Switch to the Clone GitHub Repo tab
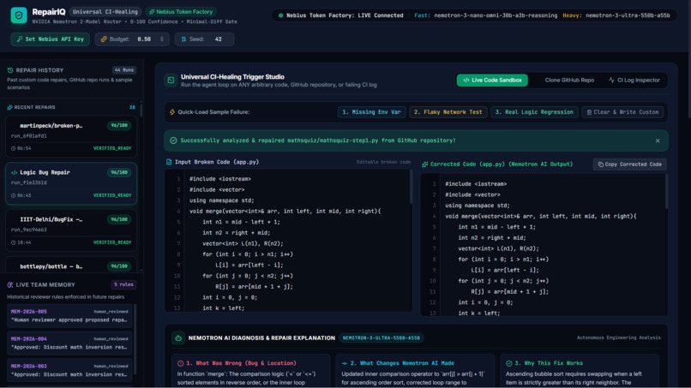The height and width of the screenshot is (388, 691). [x=569, y=81]
